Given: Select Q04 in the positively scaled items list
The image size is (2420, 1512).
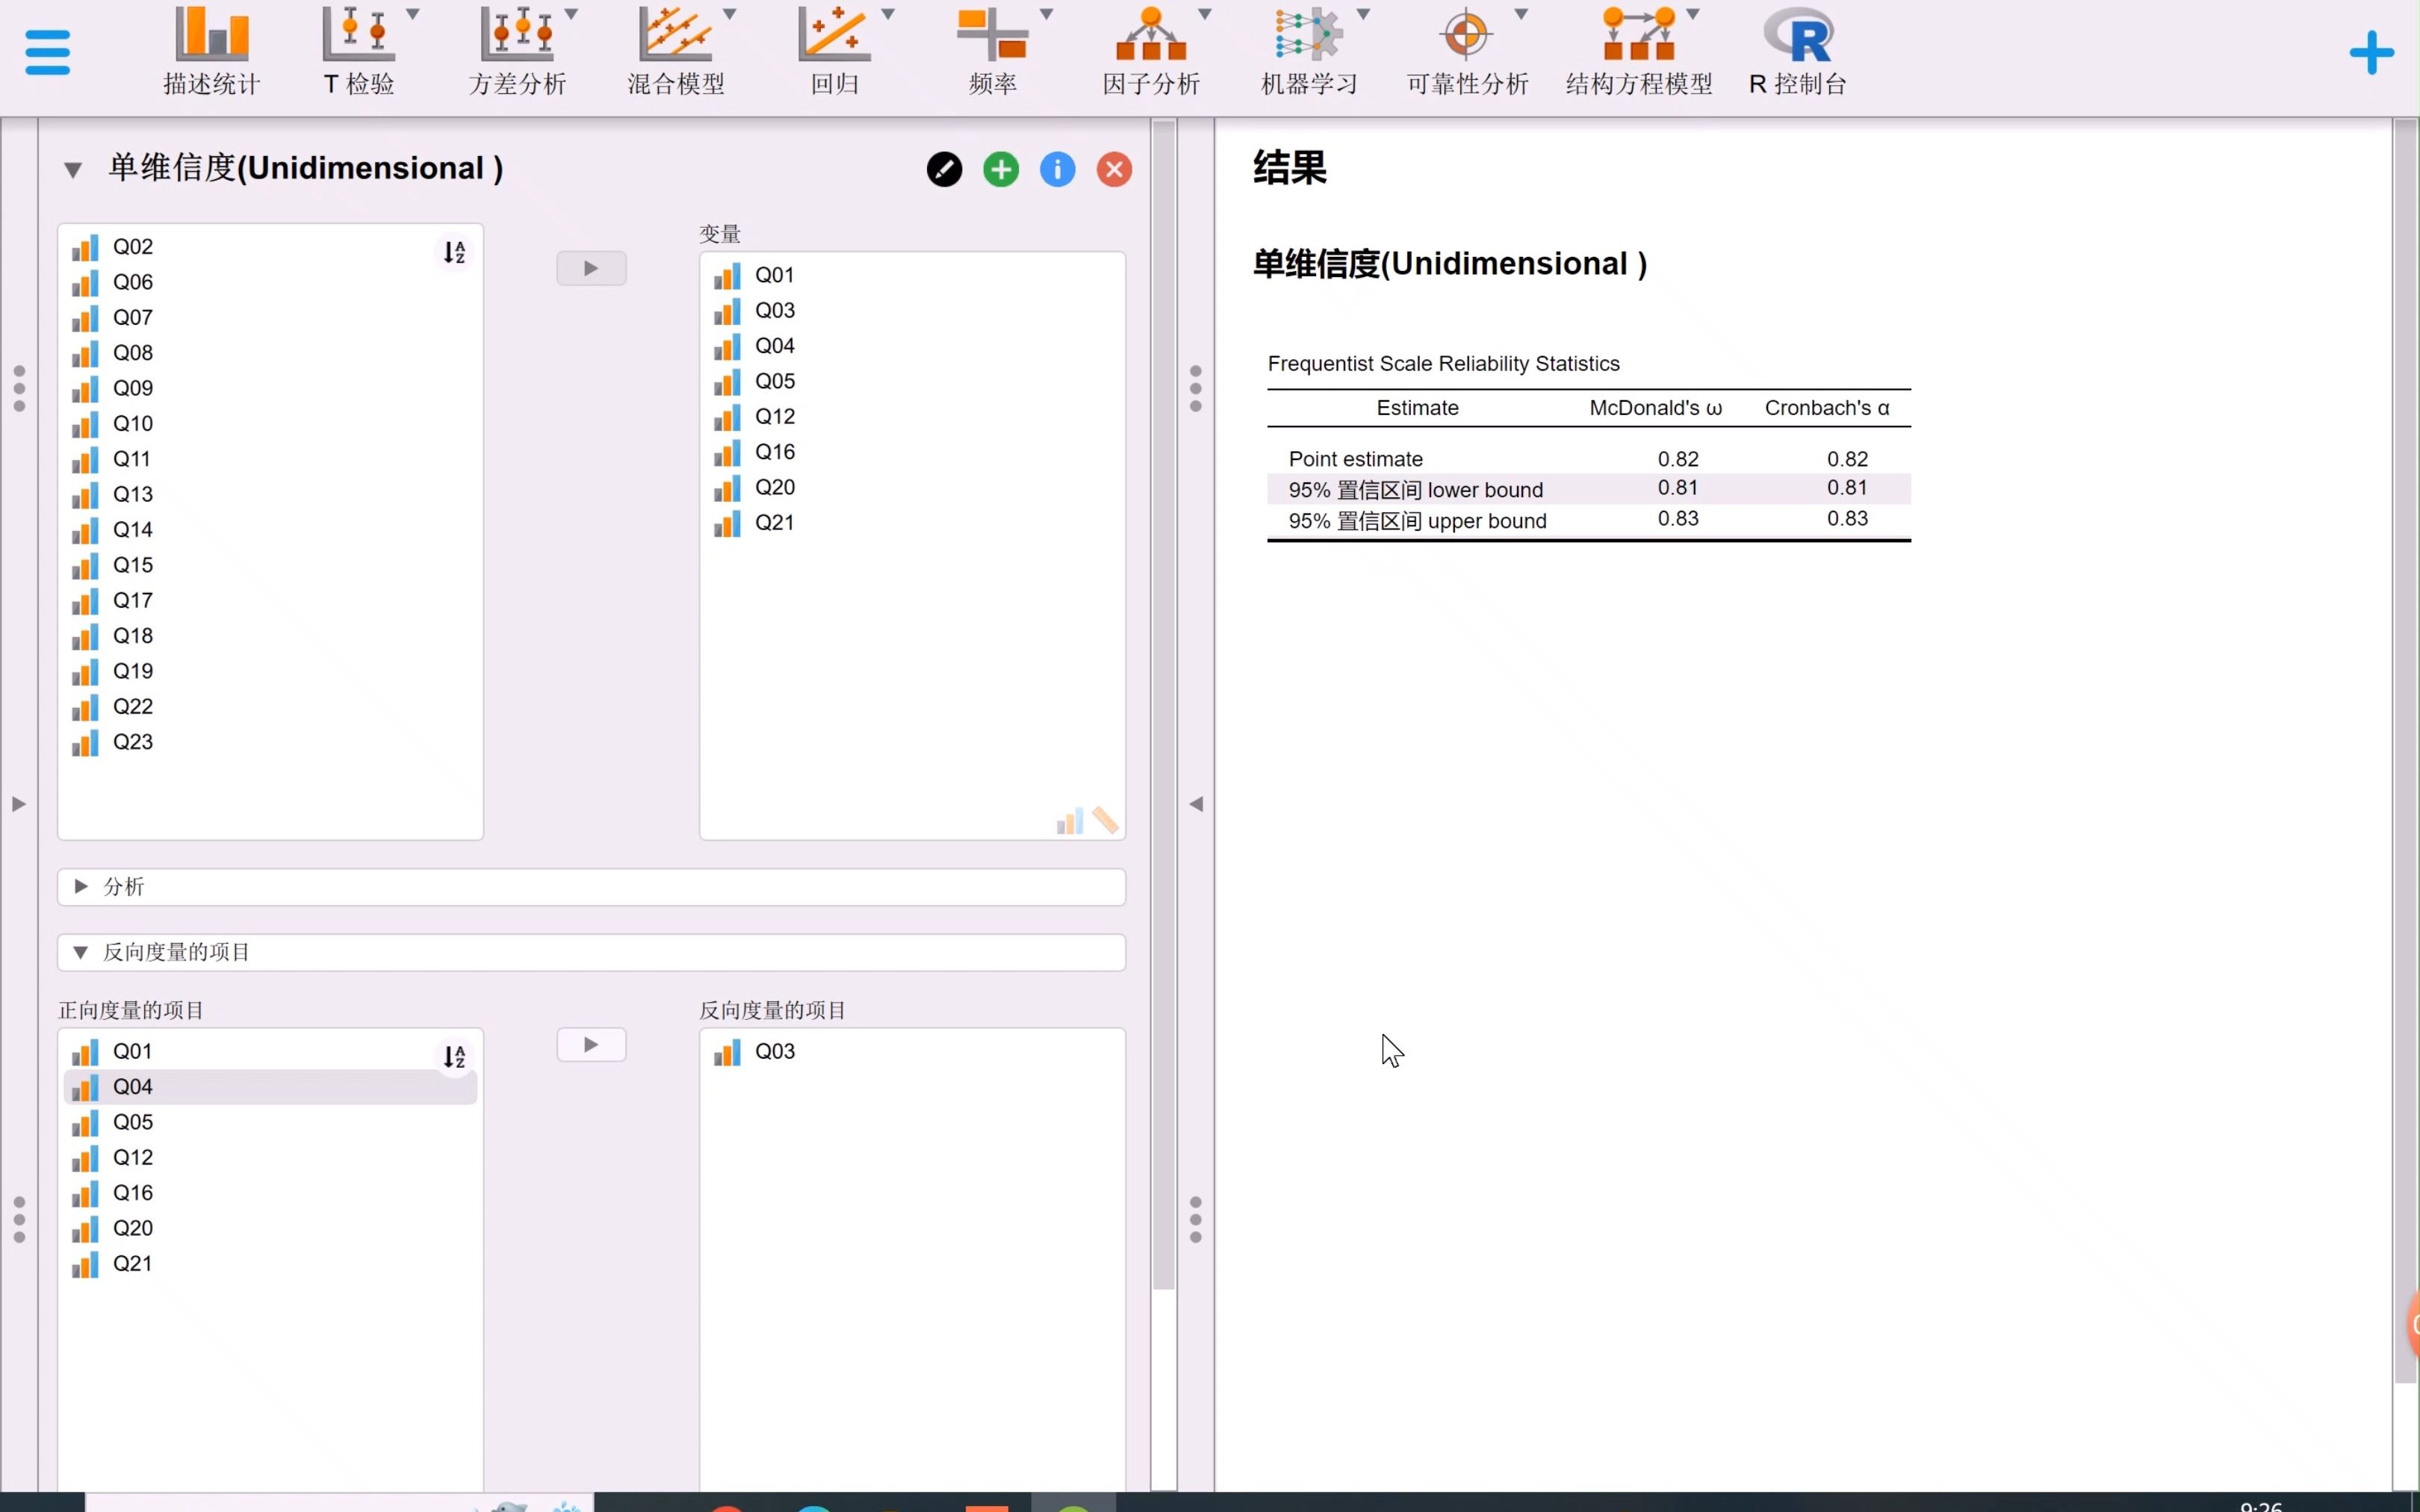Looking at the screenshot, I should point(133,1086).
